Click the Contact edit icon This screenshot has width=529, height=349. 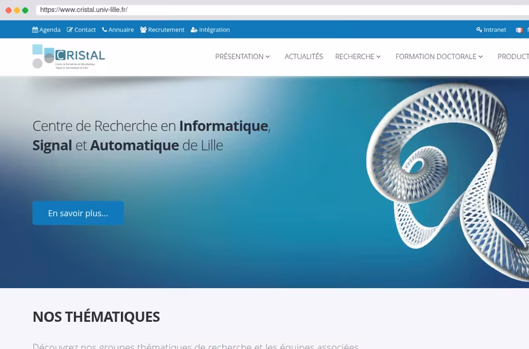pyautogui.click(x=69, y=30)
